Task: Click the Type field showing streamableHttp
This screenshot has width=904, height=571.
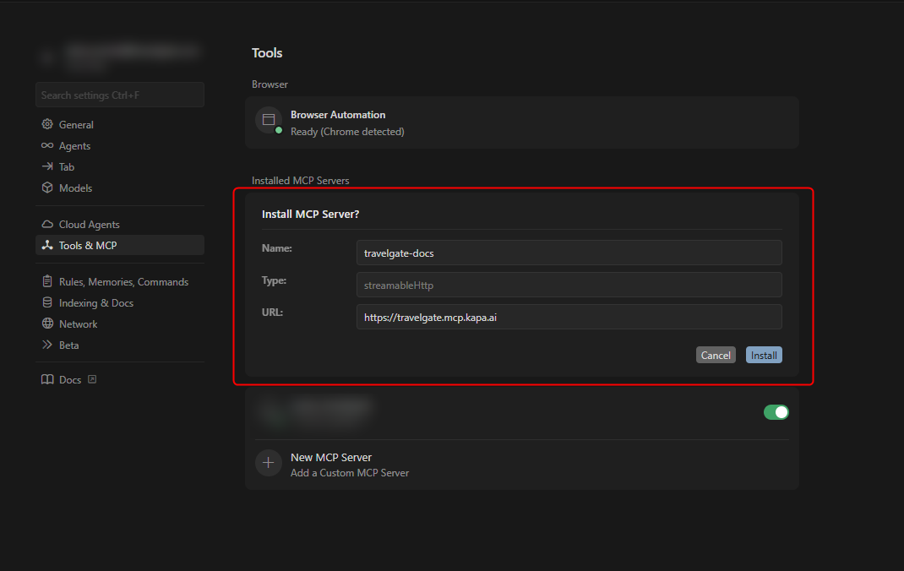Action: pos(569,285)
